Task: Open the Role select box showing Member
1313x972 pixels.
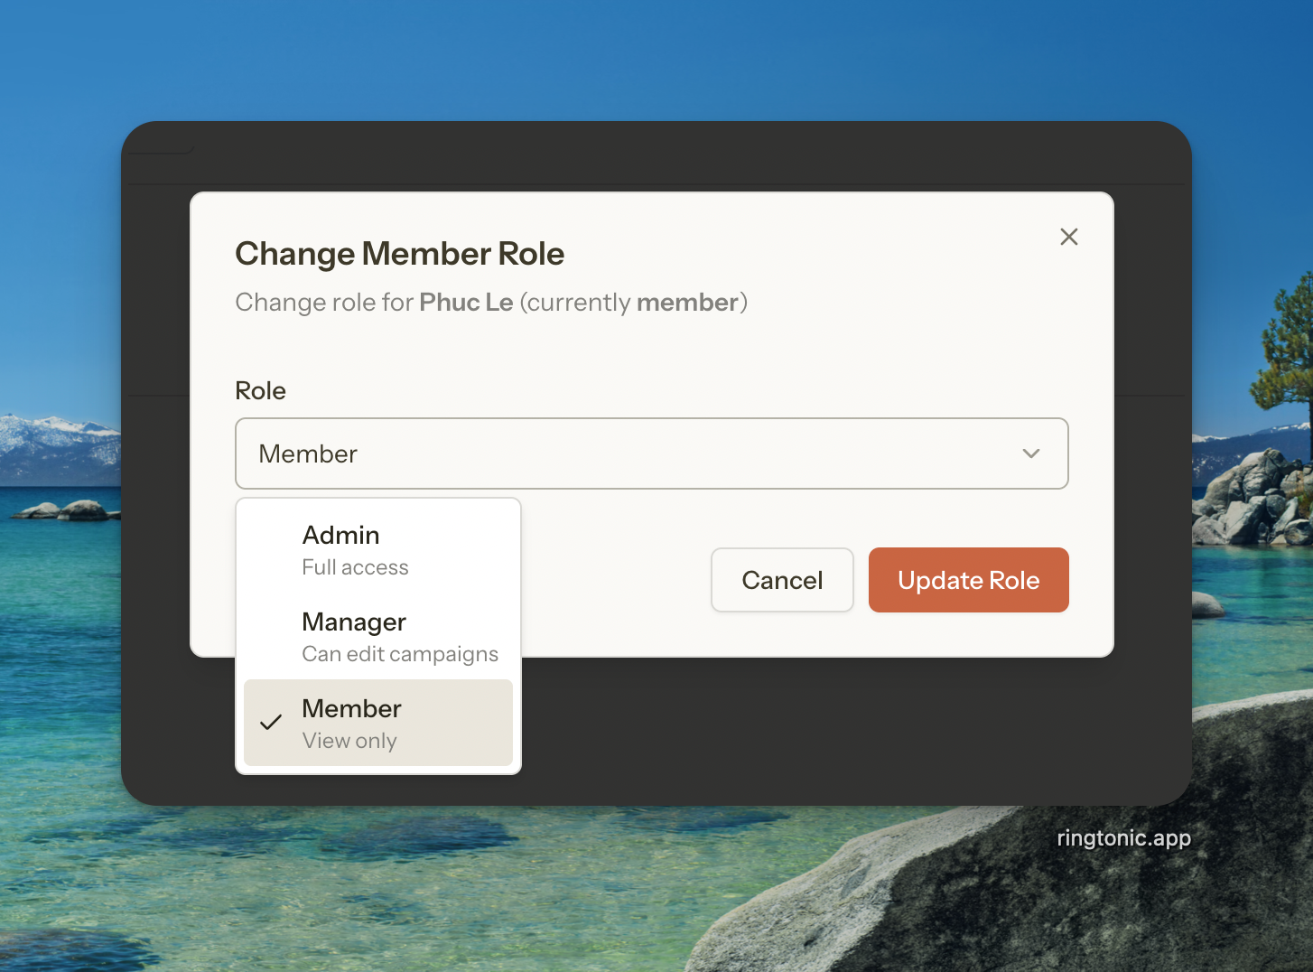Action: point(650,453)
